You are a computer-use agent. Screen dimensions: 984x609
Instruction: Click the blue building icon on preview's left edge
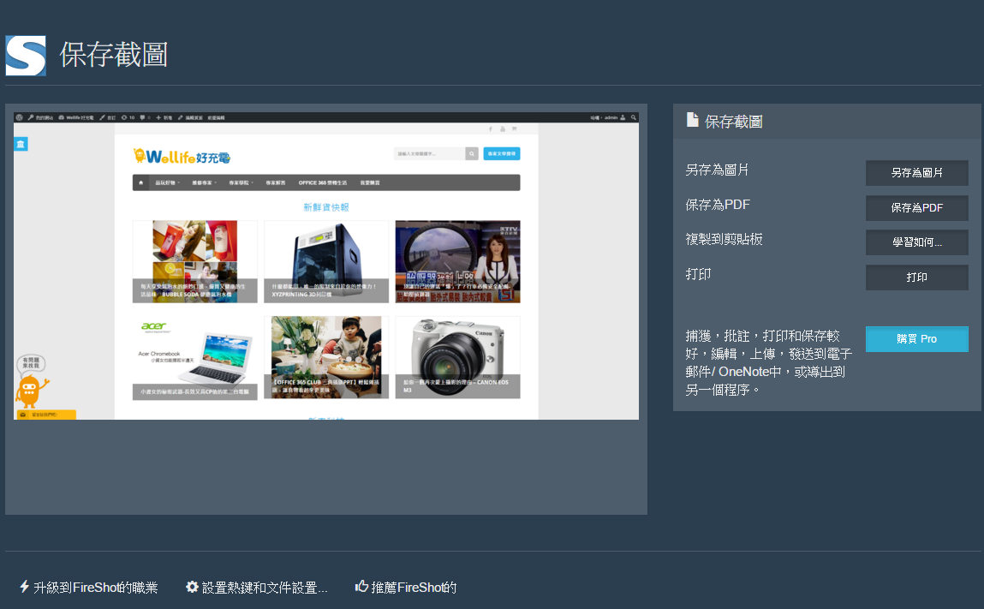coord(21,144)
